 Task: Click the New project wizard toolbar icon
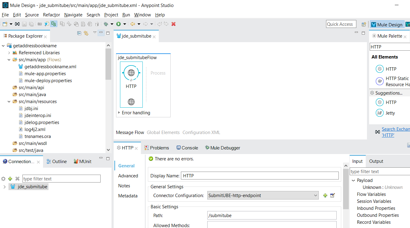coord(5,24)
